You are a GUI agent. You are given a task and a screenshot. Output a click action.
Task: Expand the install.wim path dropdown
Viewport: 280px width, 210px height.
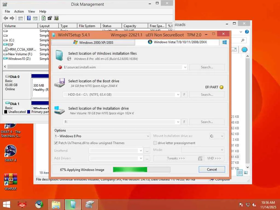pos(185,67)
